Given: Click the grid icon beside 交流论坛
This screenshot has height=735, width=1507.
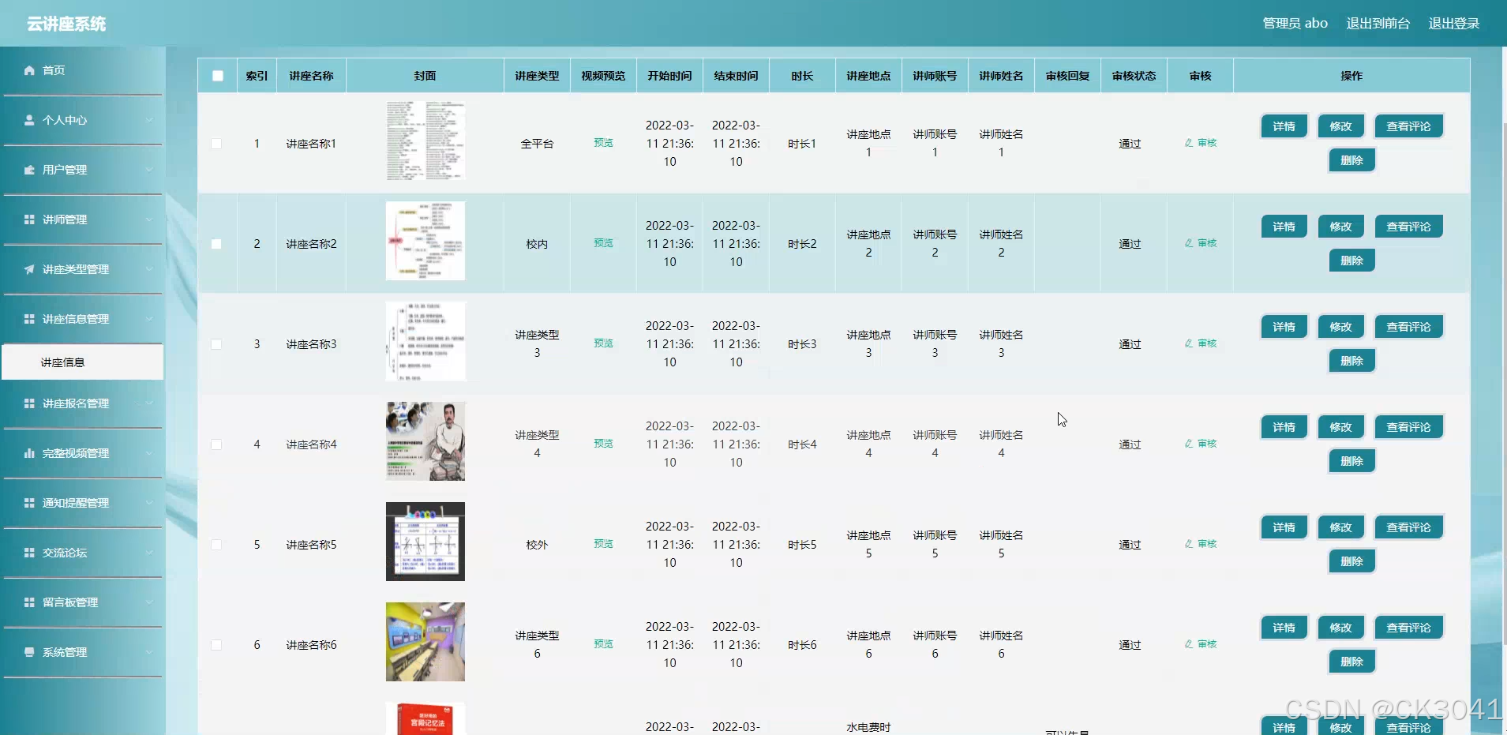Looking at the screenshot, I should 29,553.
